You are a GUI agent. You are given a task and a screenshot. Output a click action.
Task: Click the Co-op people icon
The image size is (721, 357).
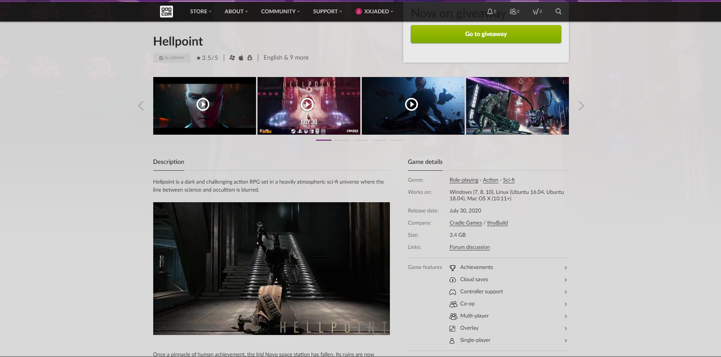click(x=453, y=304)
